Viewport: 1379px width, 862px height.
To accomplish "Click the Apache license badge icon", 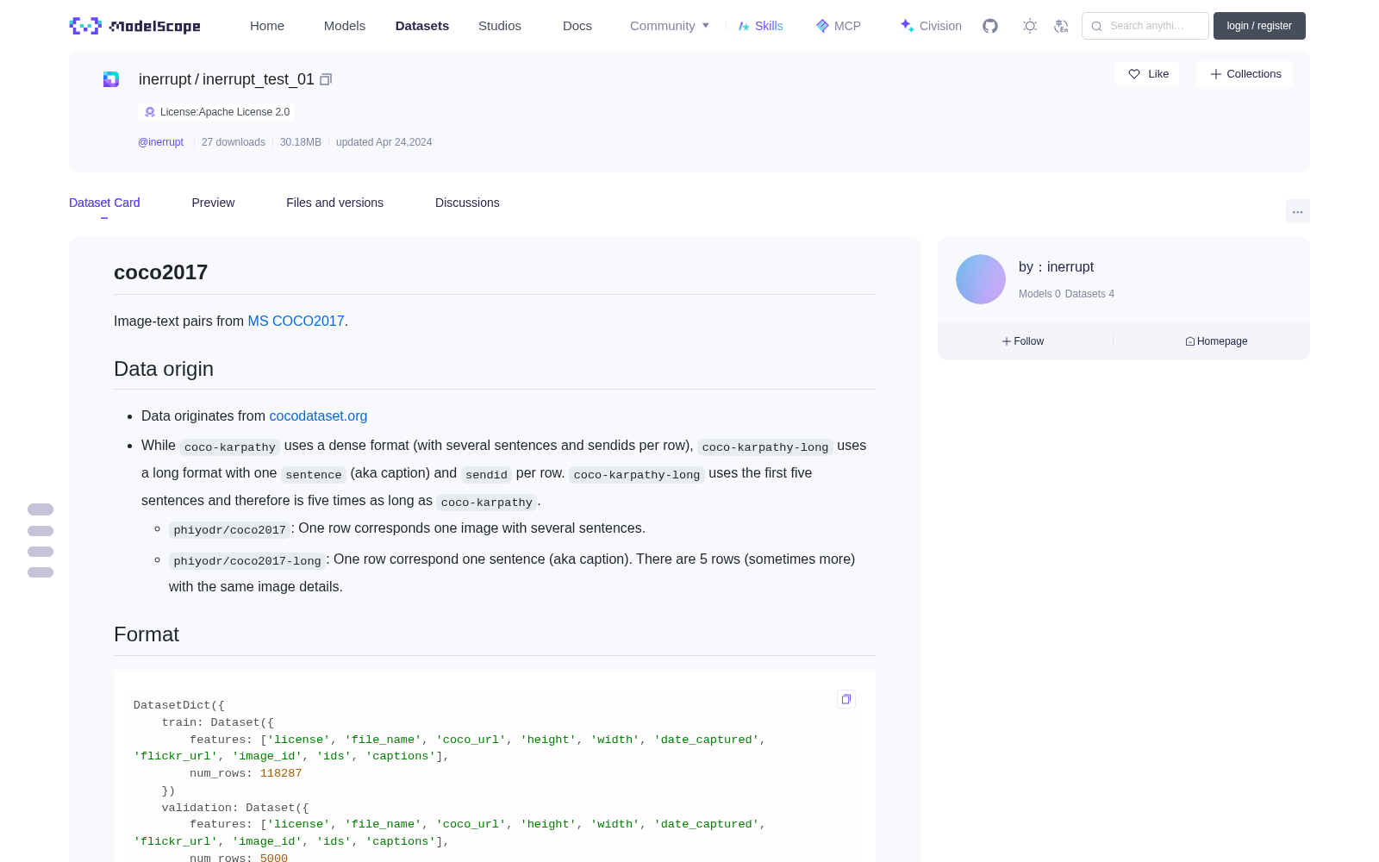I will (150, 112).
